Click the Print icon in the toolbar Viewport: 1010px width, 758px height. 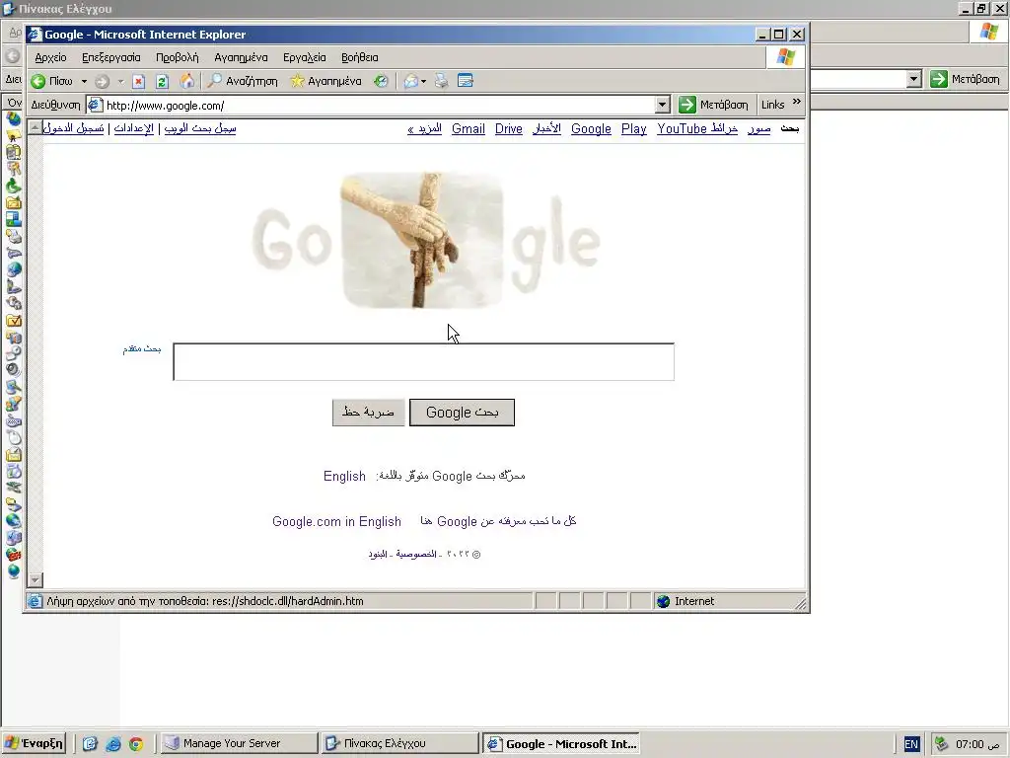tap(441, 81)
